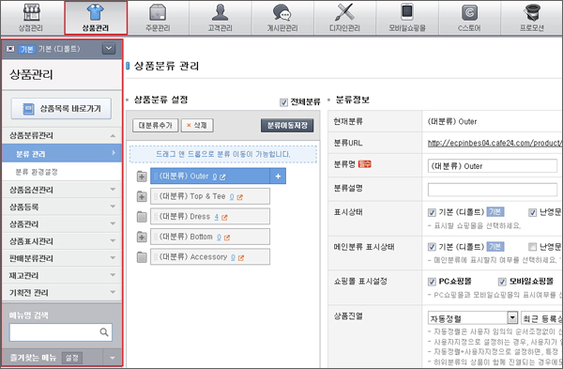Select the (대분류) Accessory category row
563x369 pixels.
click(x=210, y=257)
